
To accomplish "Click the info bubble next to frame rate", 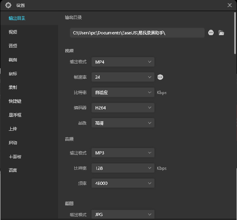I will click(x=160, y=77).
